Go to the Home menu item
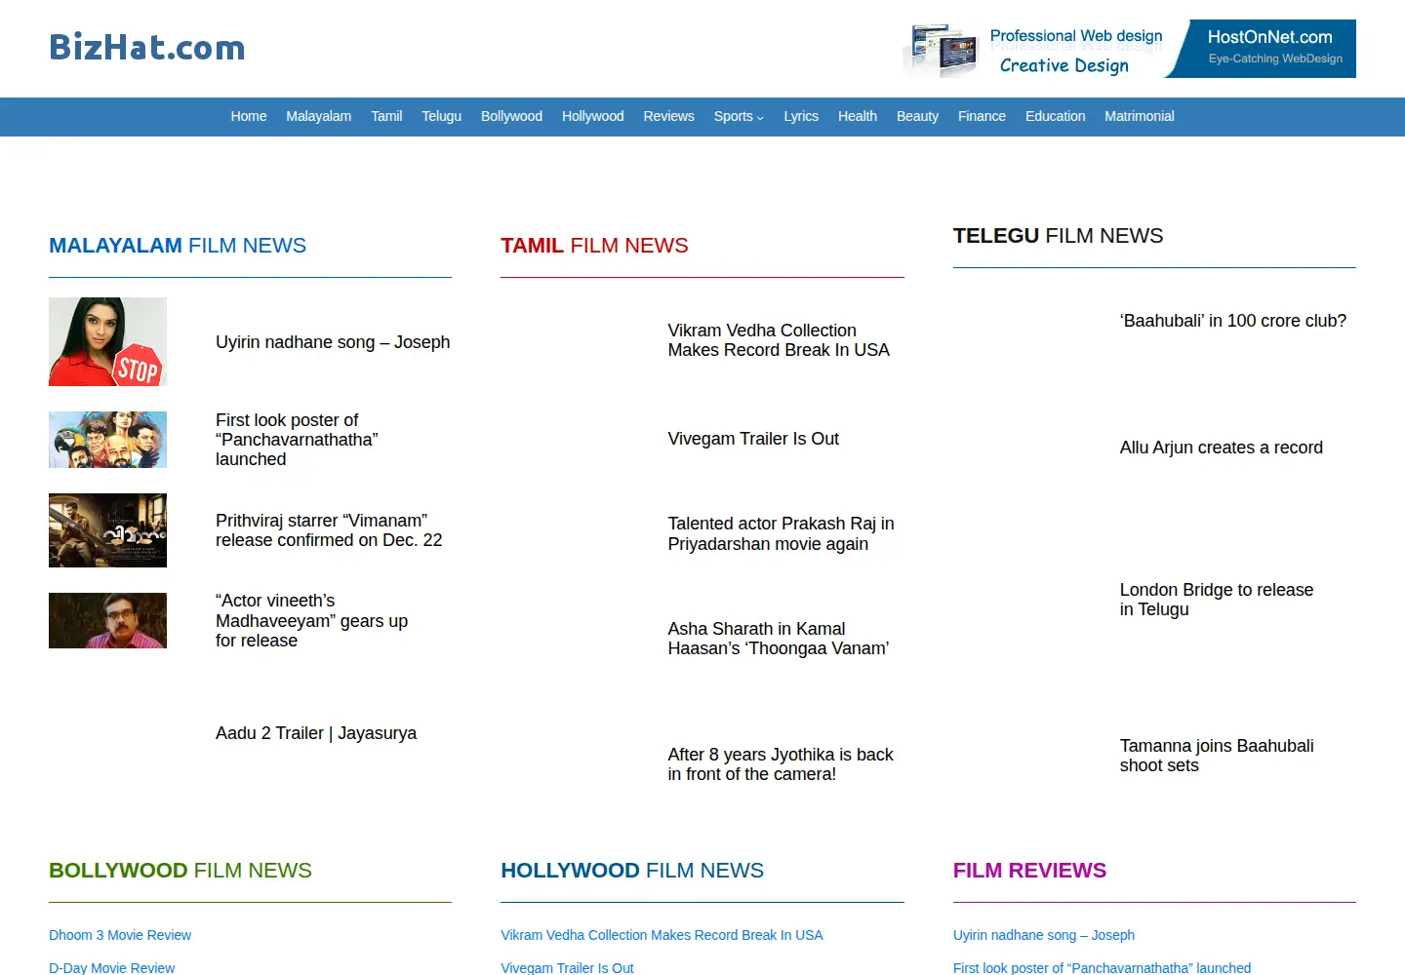This screenshot has height=975, width=1405. point(249,116)
